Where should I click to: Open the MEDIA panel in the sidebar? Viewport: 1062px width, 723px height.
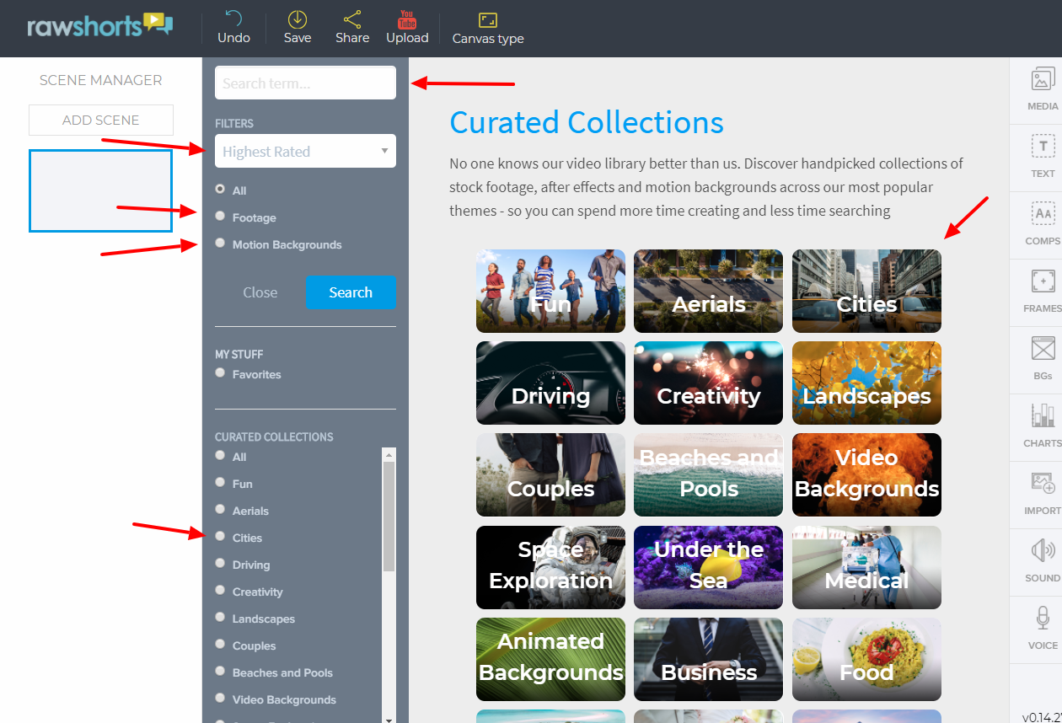coord(1043,90)
